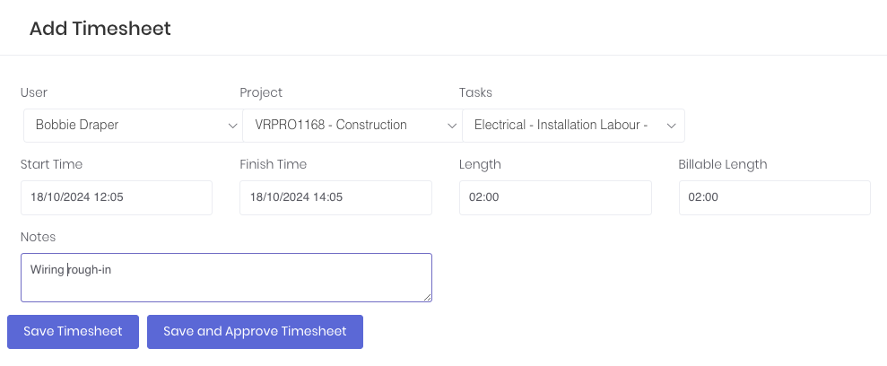887x366 pixels.
Task: Click Save and Approve Timesheet
Action: click(x=255, y=331)
